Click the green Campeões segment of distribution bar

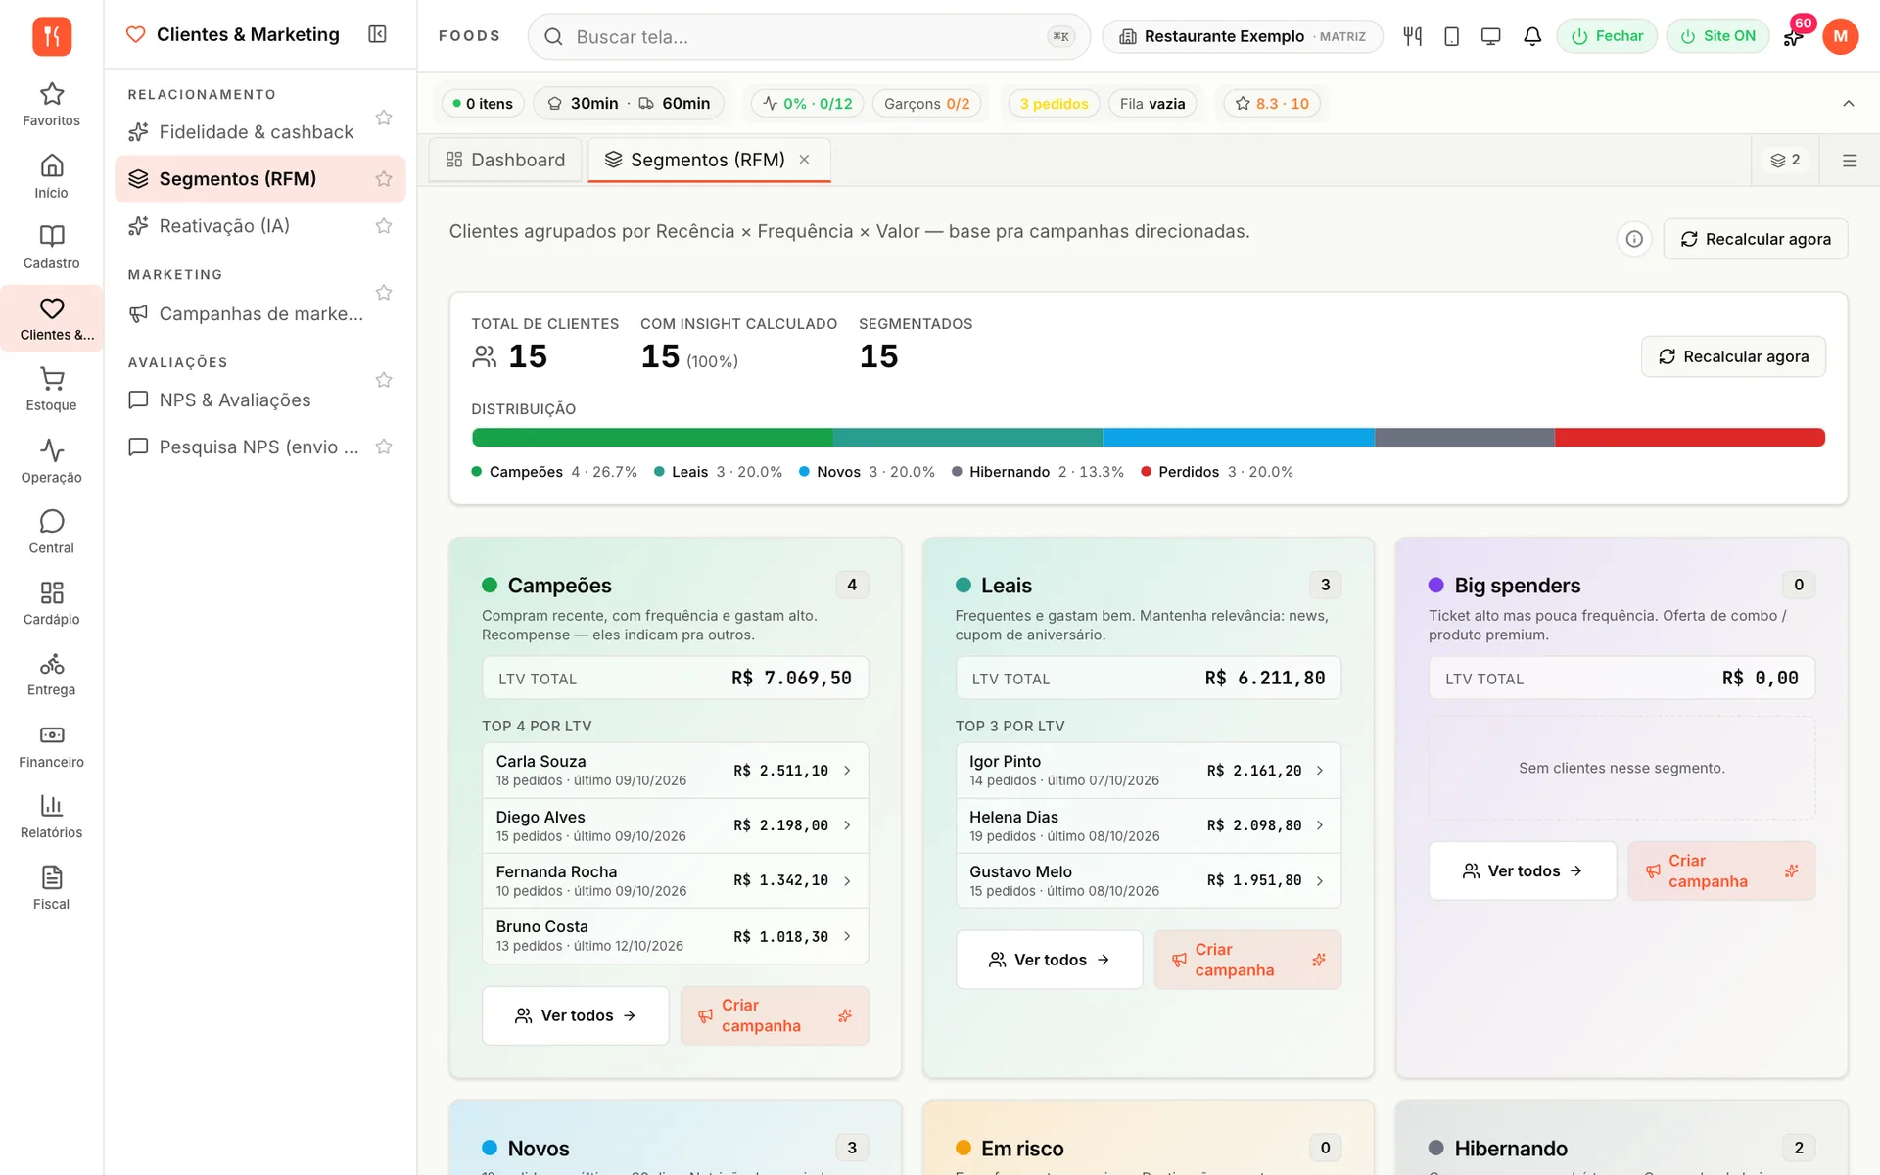point(652,438)
